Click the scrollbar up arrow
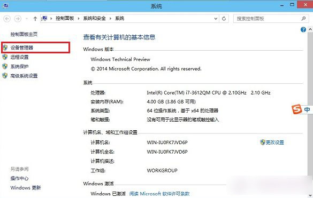Image resolution: width=313 pixels, height=198 pixels. point(310,29)
